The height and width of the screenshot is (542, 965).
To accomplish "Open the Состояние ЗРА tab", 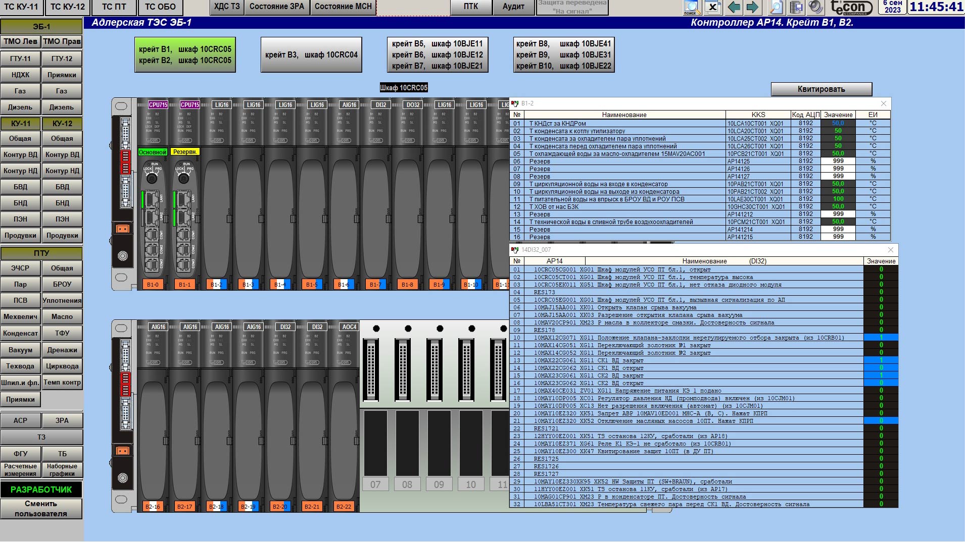I will [277, 7].
